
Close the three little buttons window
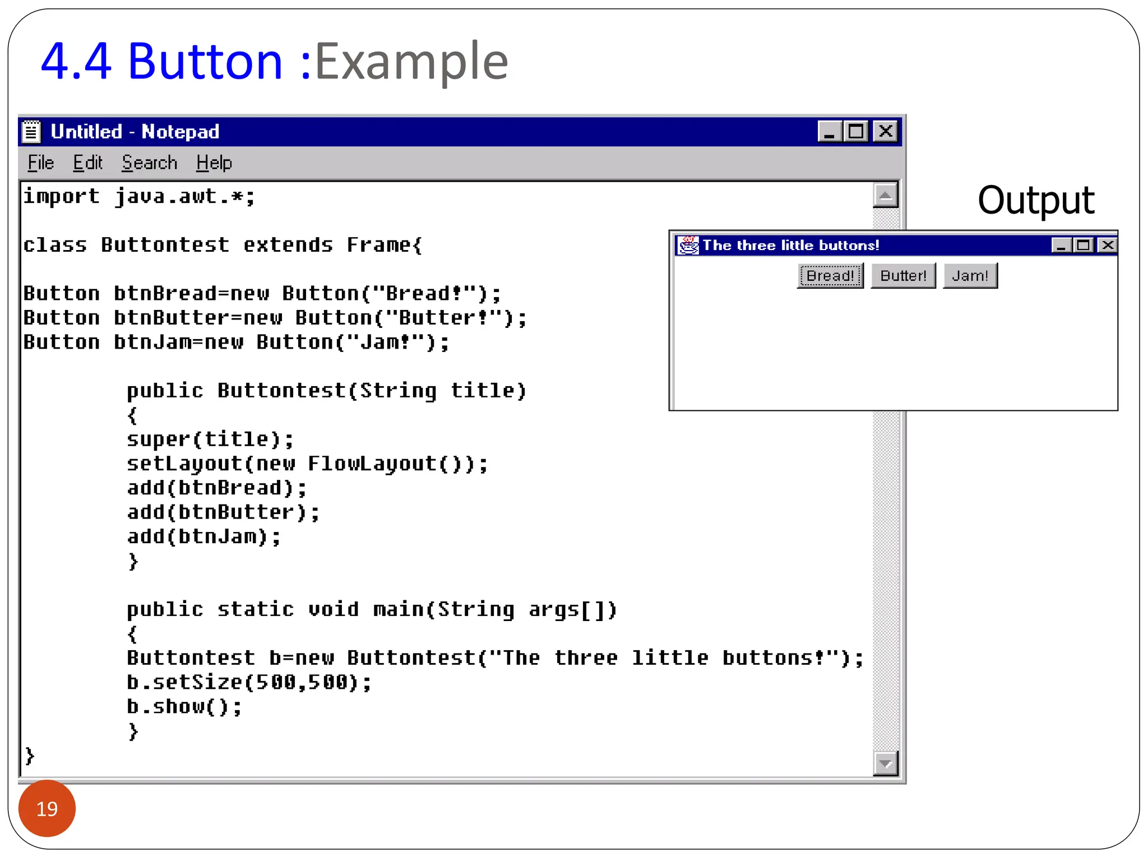click(x=1108, y=246)
